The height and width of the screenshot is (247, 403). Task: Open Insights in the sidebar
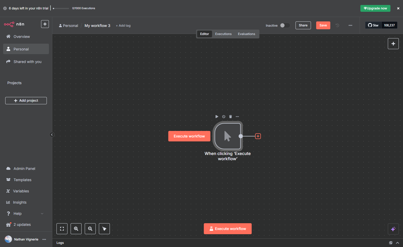point(26,202)
